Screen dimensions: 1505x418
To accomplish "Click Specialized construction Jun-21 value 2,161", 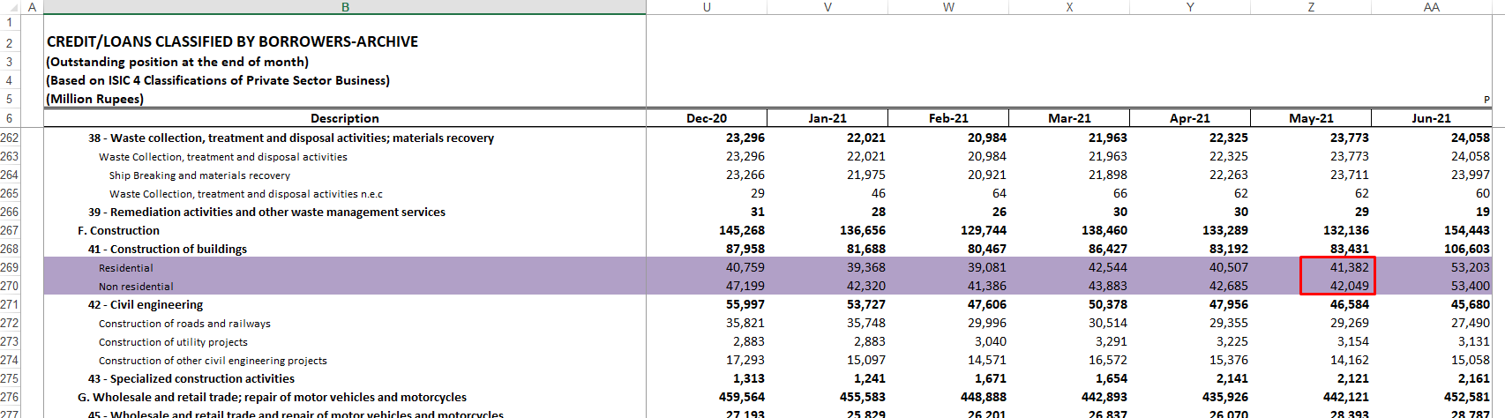I will point(1473,378).
